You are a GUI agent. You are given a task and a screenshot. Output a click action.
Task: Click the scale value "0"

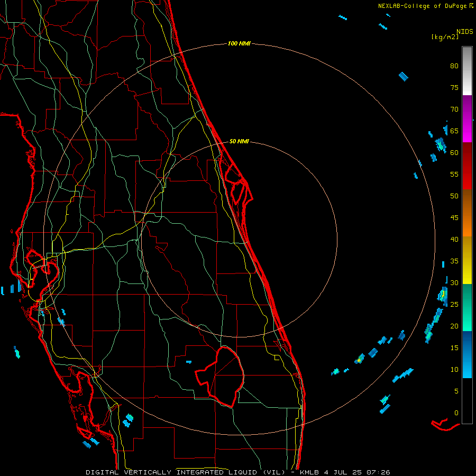456,413
